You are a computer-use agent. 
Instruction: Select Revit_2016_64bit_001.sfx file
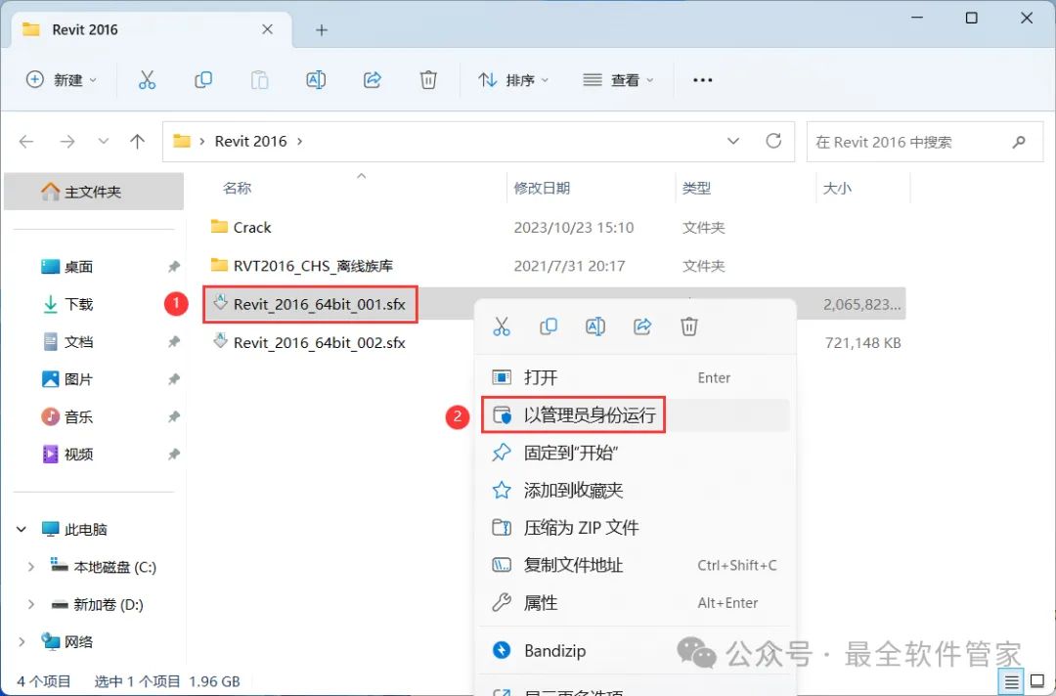point(319,304)
